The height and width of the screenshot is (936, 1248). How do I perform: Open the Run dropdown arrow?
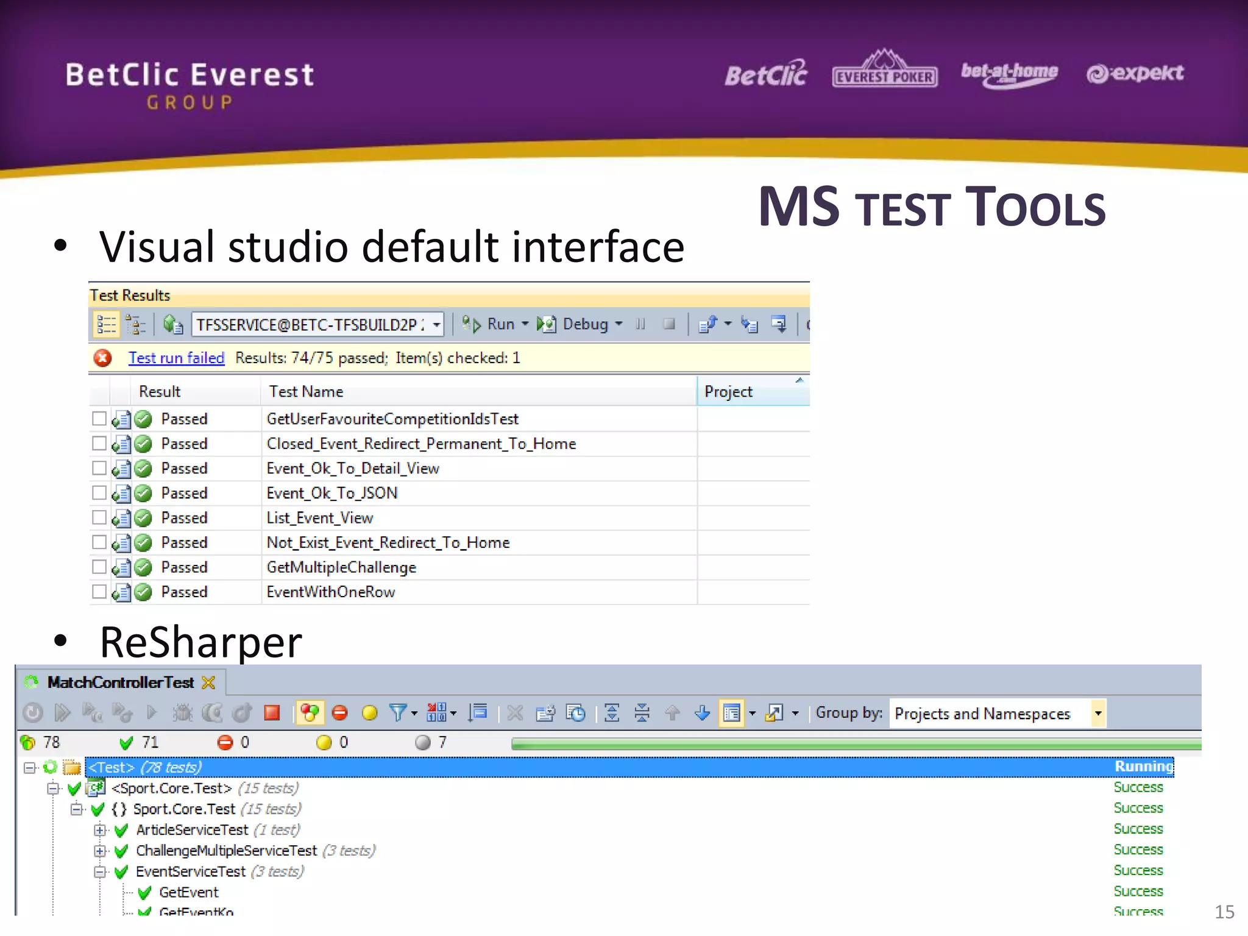[525, 324]
